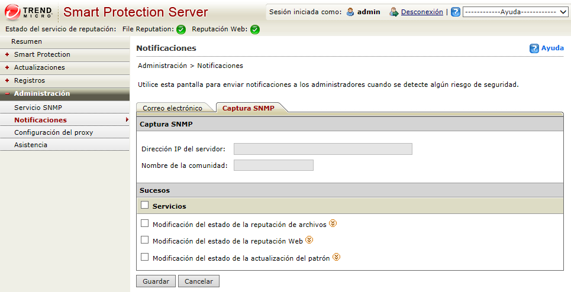This screenshot has width=571, height=292.
Task: Expand the Smart Protection menu section
Action: pos(42,54)
